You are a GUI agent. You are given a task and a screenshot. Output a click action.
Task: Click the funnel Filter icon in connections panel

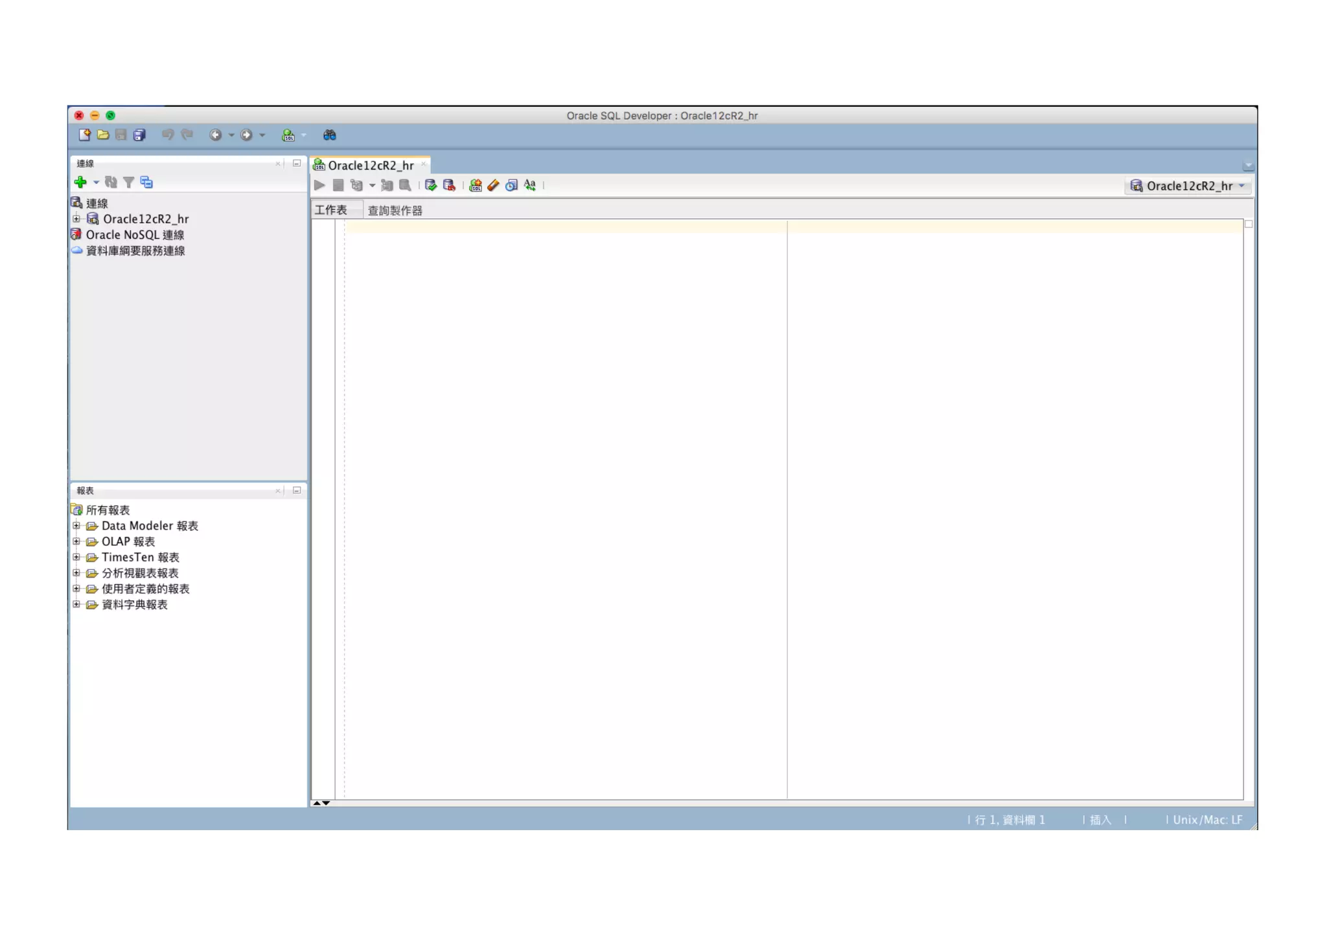pos(128,183)
